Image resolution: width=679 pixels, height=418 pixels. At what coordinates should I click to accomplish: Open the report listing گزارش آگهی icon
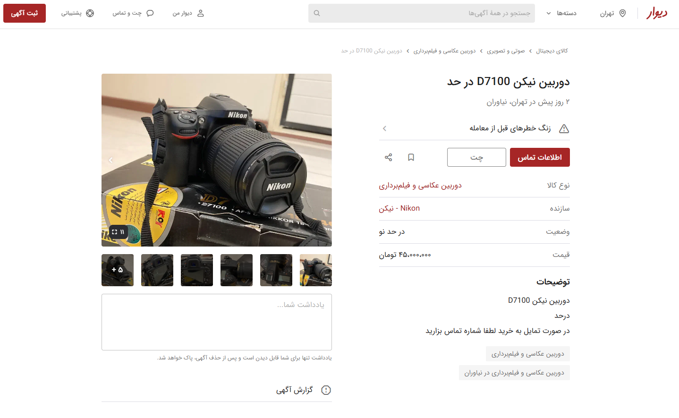click(325, 390)
